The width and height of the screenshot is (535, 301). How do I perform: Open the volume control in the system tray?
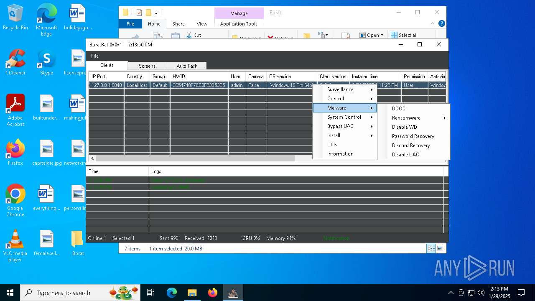(481, 293)
